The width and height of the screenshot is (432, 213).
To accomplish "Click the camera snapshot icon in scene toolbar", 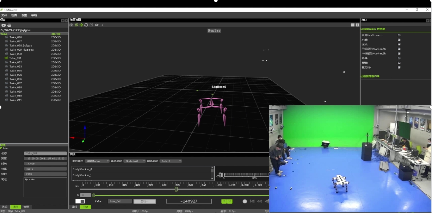I will pyautogui.click(x=72, y=25).
